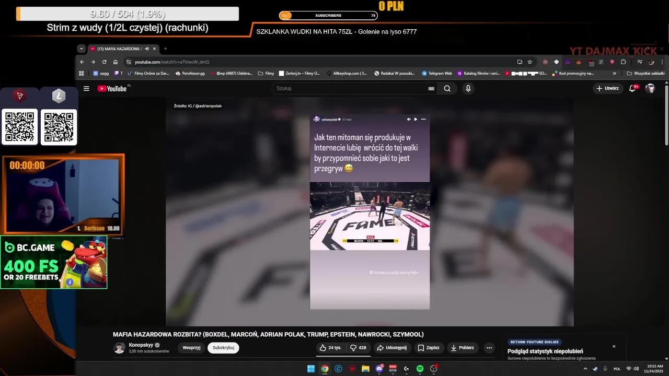Image resolution: width=669 pixels, height=376 pixels.
Task: Show hidden system tray icons chevron
Action: coord(585,369)
